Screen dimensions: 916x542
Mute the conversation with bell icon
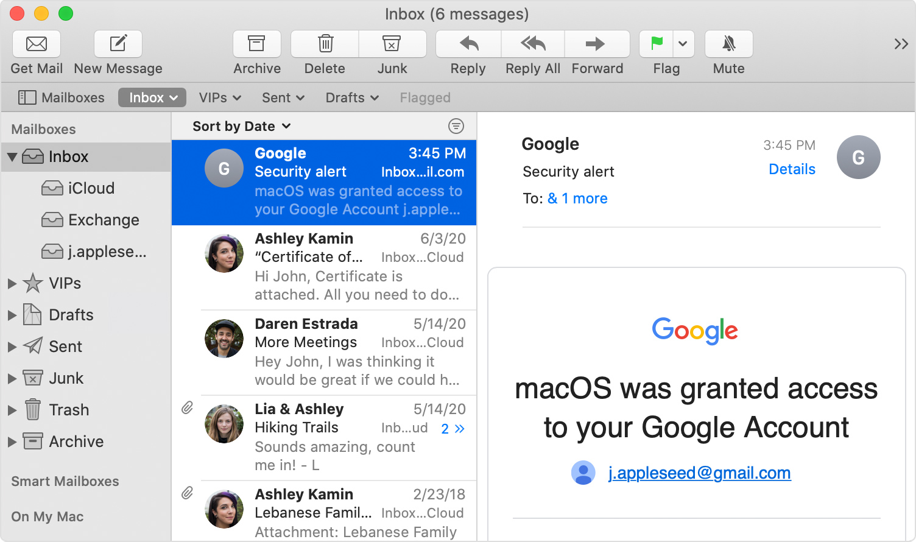[x=728, y=44]
